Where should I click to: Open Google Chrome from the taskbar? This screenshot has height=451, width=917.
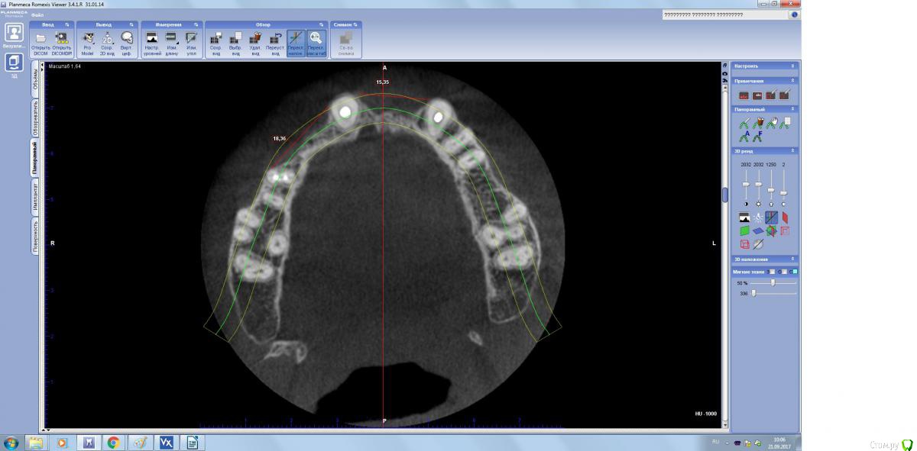[113, 442]
